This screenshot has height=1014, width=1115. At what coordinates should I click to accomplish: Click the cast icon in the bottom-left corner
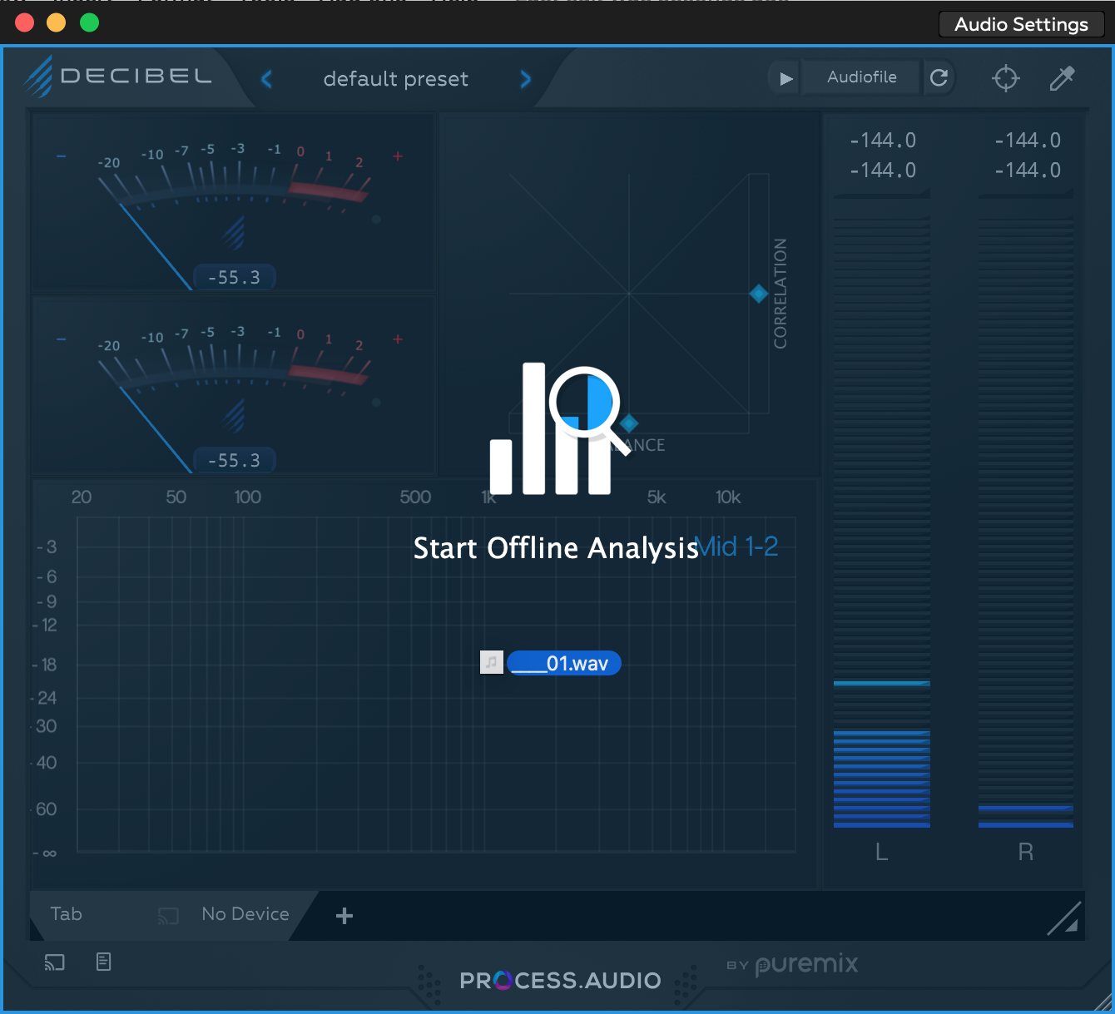tap(55, 962)
